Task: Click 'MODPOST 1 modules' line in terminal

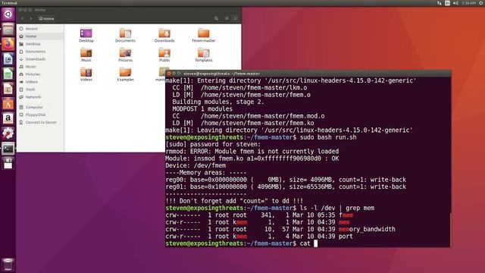Action: (x=202, y=109)
